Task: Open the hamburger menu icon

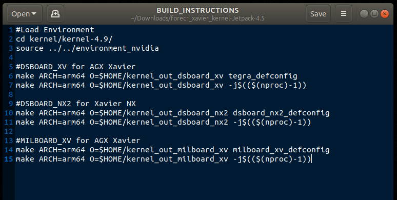Action: (x=344, y=14)
